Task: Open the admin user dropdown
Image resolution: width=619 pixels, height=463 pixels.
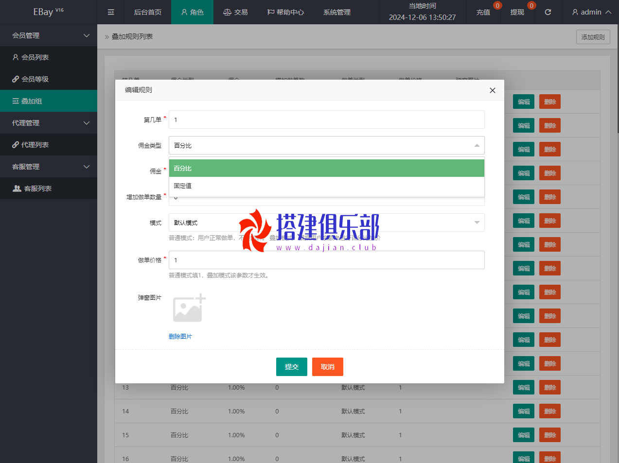Action: pos(591,12)
